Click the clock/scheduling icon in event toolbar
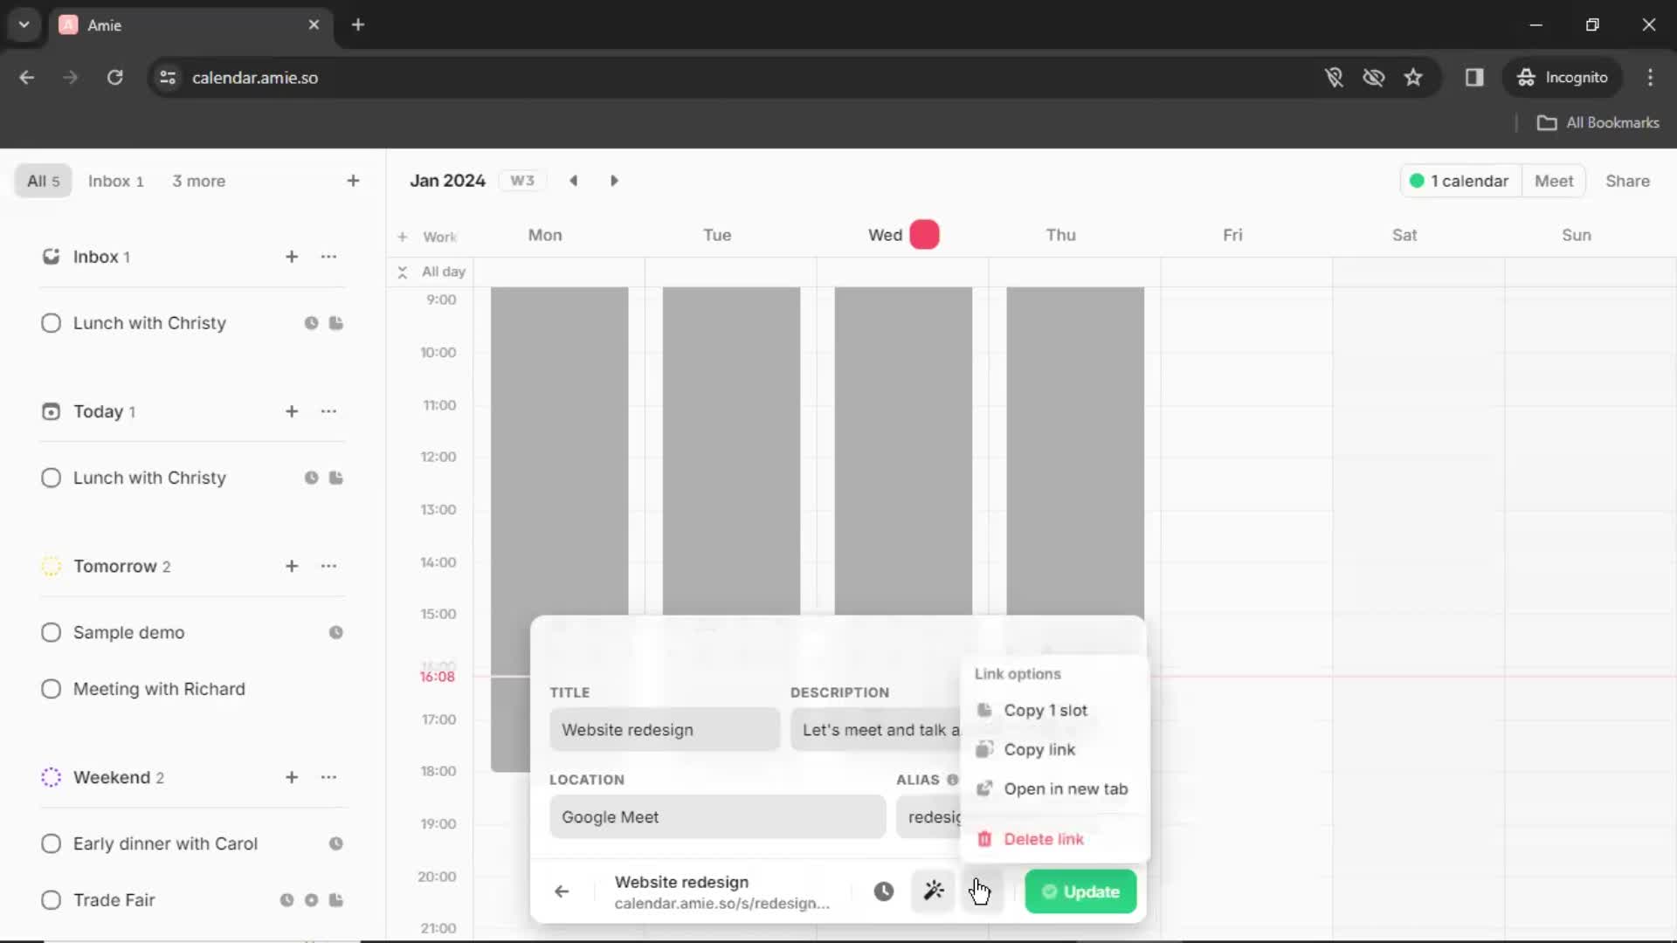Viewport: 1677px width, 943px height. click(883, 891)
